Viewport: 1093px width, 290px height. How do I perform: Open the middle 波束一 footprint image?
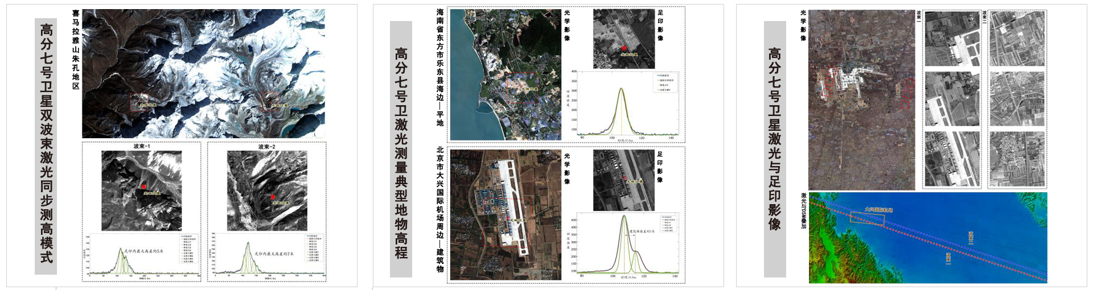click(x=952, y=99)
